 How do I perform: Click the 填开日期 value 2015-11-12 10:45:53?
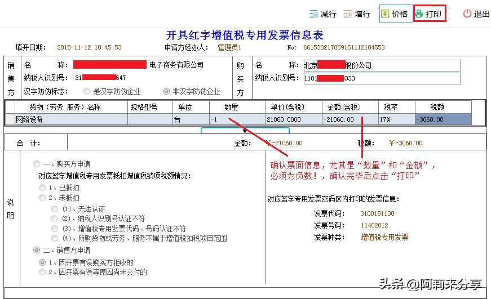click(89, 47)
